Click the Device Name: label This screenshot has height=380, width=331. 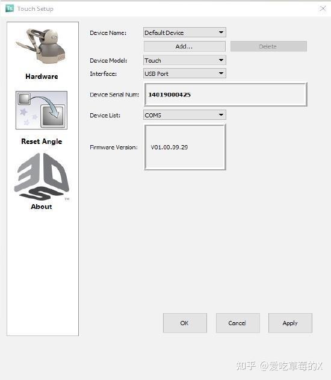(x=108, y=33)
